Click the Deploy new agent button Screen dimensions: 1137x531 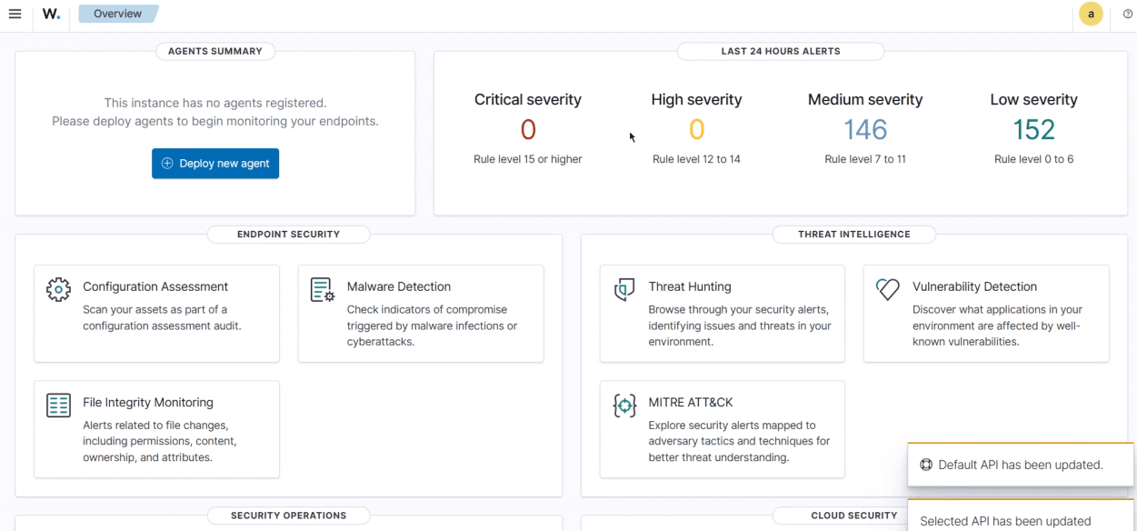(215, 164)
